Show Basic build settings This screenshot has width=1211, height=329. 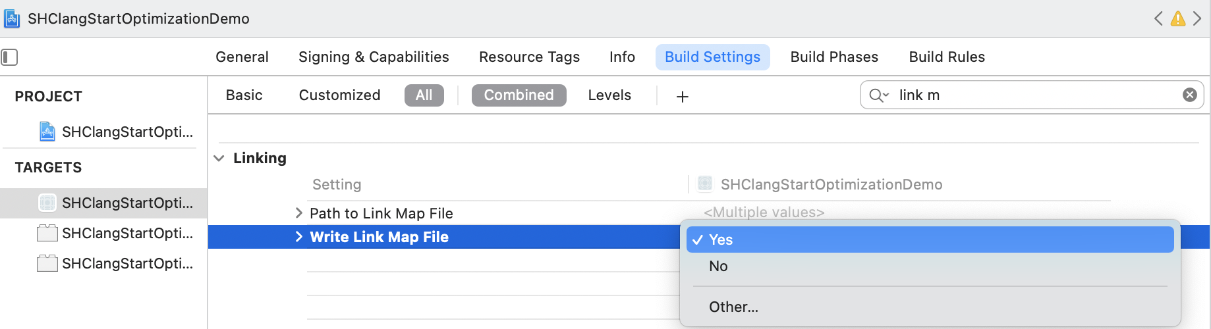[x=244, y=95]
